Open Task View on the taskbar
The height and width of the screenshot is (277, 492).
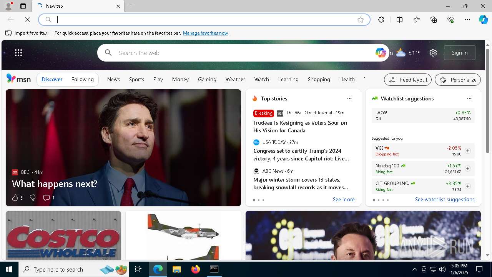coord(138,269)
